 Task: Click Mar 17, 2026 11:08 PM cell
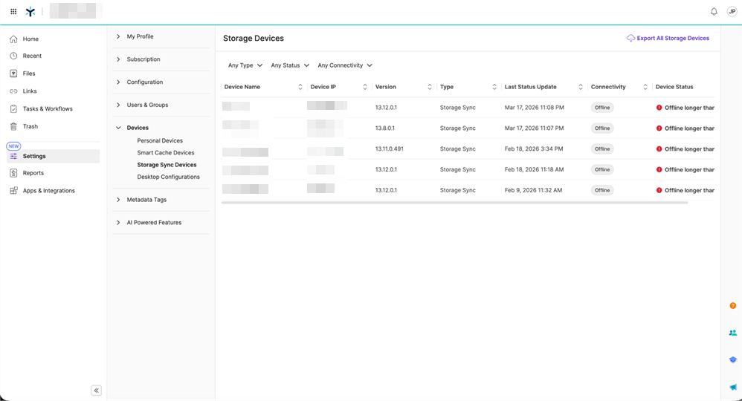pyautogui.click(x=535, y=108)
